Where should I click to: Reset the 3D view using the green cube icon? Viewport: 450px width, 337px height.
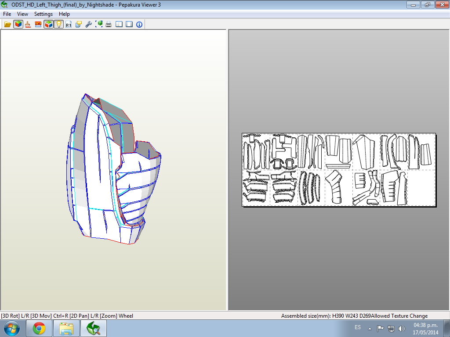tap(100, 24)
